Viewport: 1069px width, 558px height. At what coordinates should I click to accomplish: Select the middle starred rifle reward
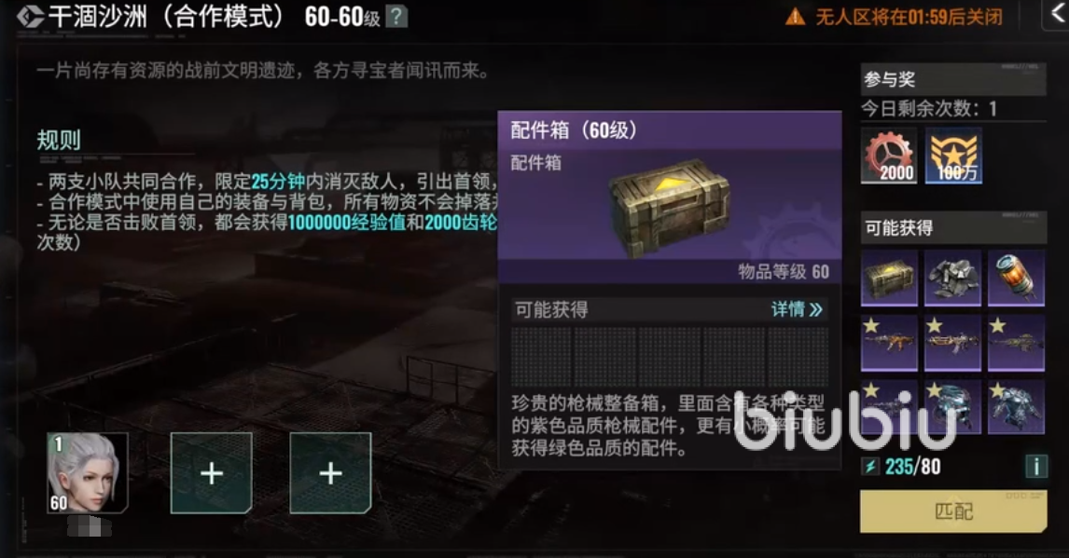click(952, 342)
